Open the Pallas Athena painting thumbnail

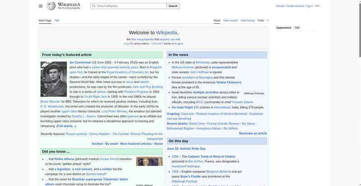(x=149, y=161)
